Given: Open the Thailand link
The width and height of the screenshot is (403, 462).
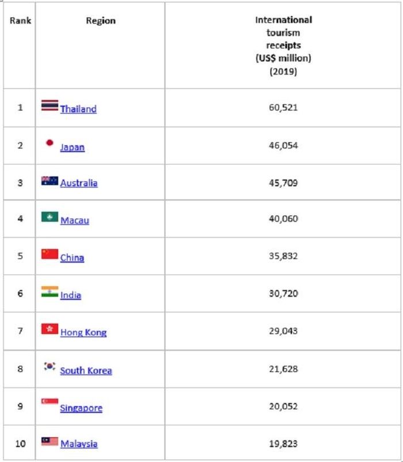Looking at the screenshot, I should (78, 109).
